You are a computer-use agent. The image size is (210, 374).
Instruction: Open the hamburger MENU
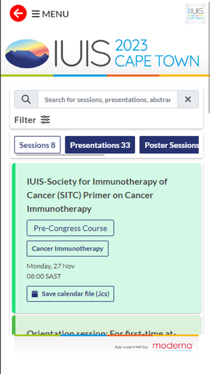(x=50, y=14)
